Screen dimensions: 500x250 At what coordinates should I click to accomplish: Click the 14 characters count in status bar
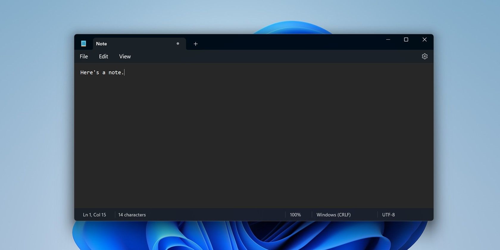(x=132, y=215)
